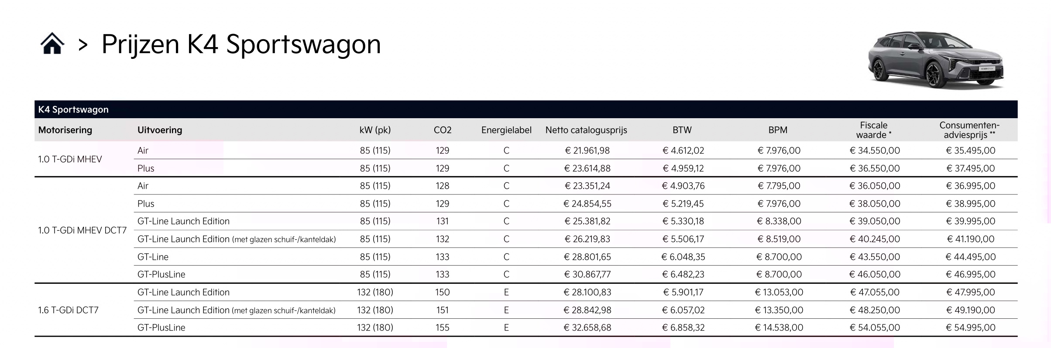Click the breadcrumb chevron arrow

click(x=83, y=44)
